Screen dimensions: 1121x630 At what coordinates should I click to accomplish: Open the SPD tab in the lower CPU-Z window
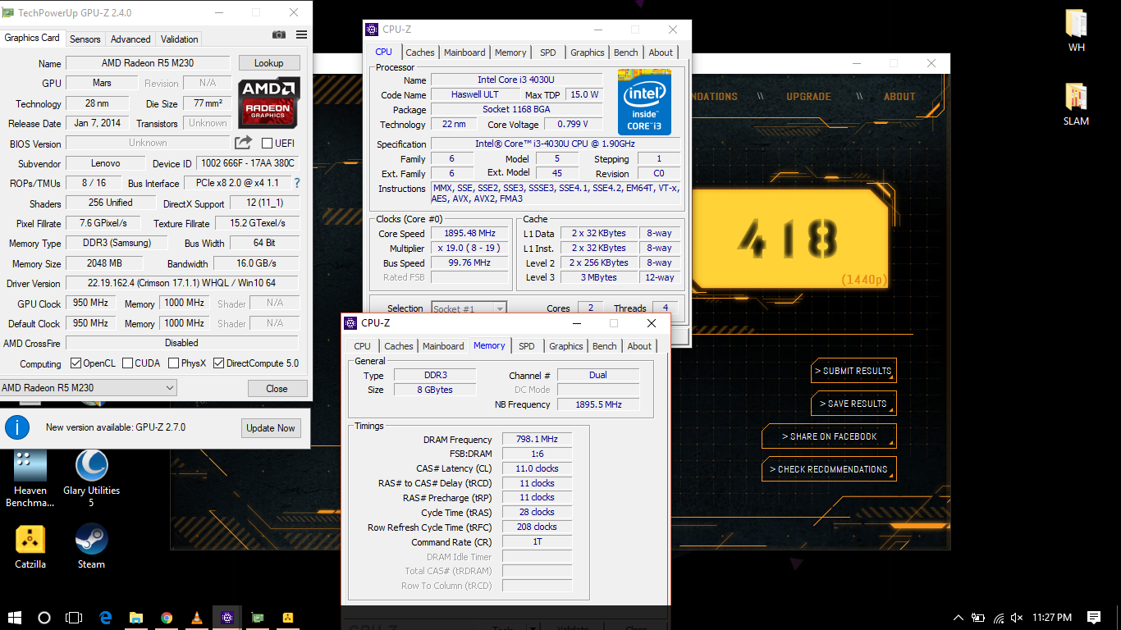pos(527,346)
